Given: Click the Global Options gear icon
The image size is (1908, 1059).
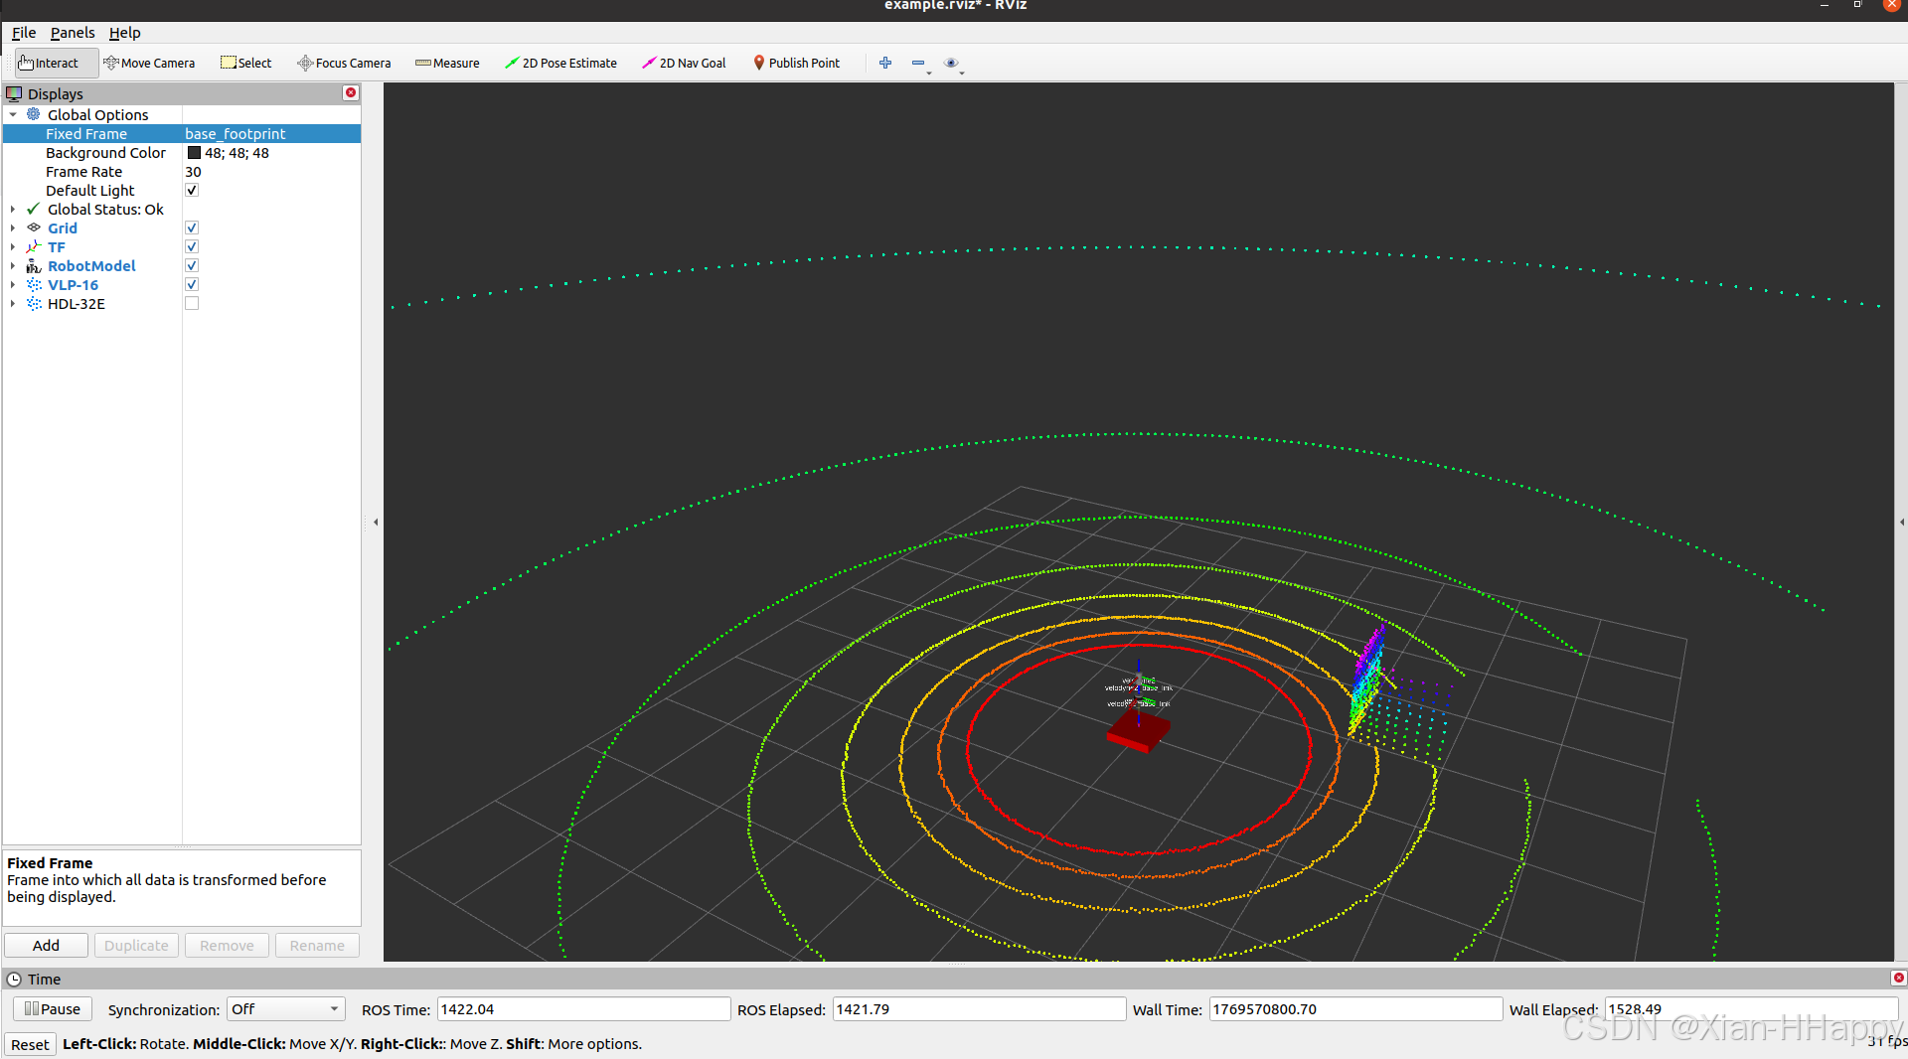Looking at the screenshot, I should (x=34, y=114).
